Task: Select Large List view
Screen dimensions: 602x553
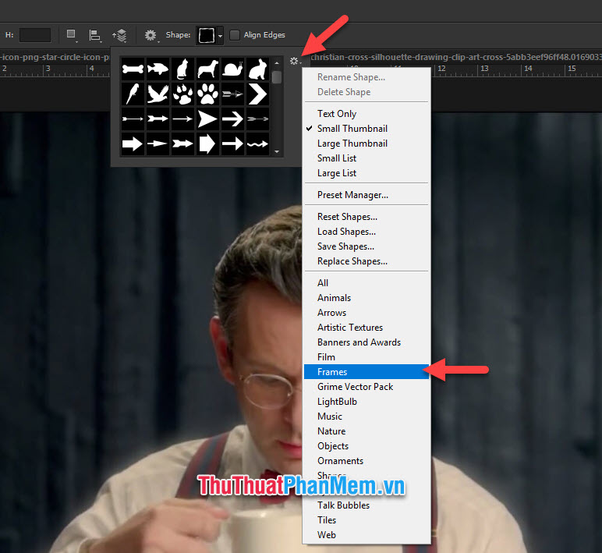Action: [367, 173]
